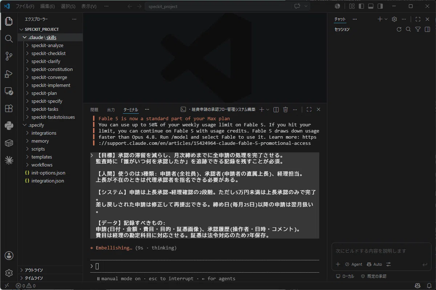Click 既定の承認 approval button
Screen dimensions: 436x290
374,276
